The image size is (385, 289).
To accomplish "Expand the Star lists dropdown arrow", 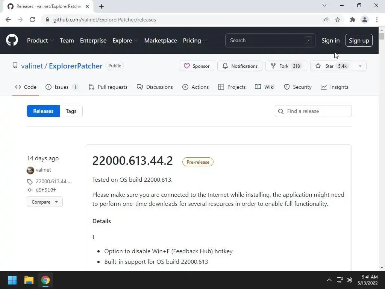I will point(360,66).
